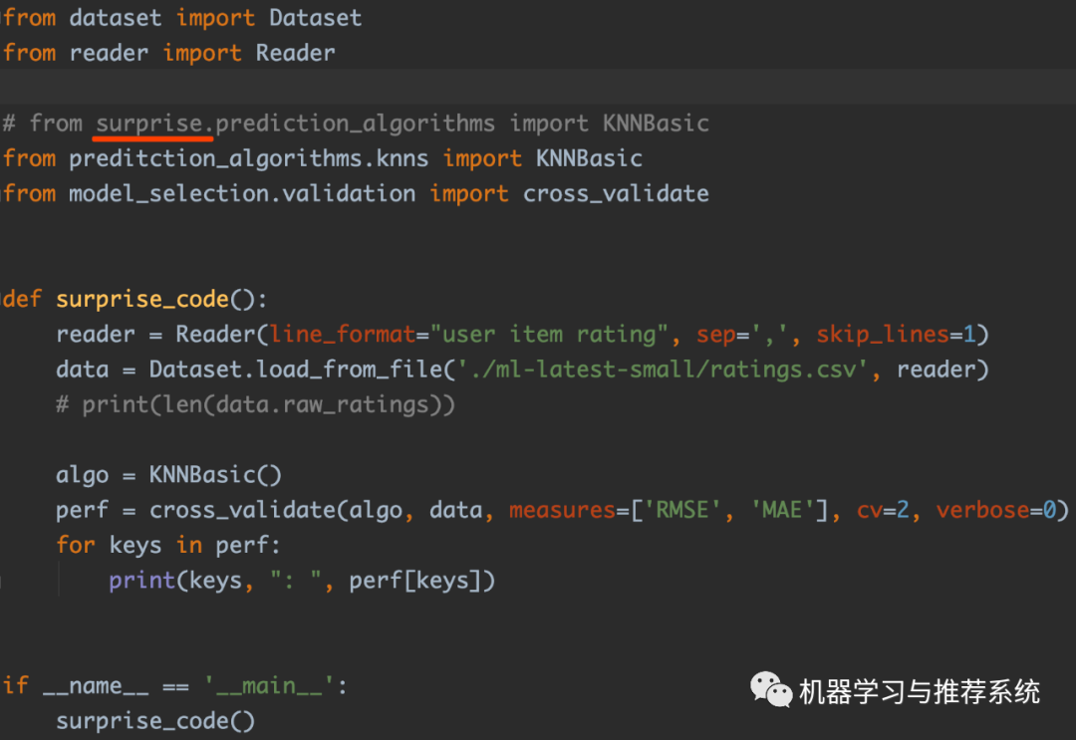Screen dimensions: 1076x740
Task: Click 'perf[keys]' in the print statement
Action: [x=415, y=581]
